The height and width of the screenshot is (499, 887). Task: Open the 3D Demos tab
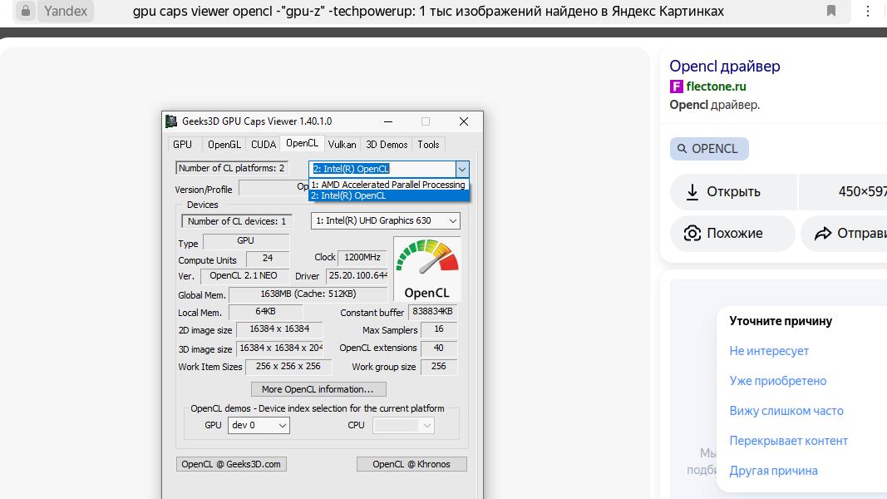point(387,144)
